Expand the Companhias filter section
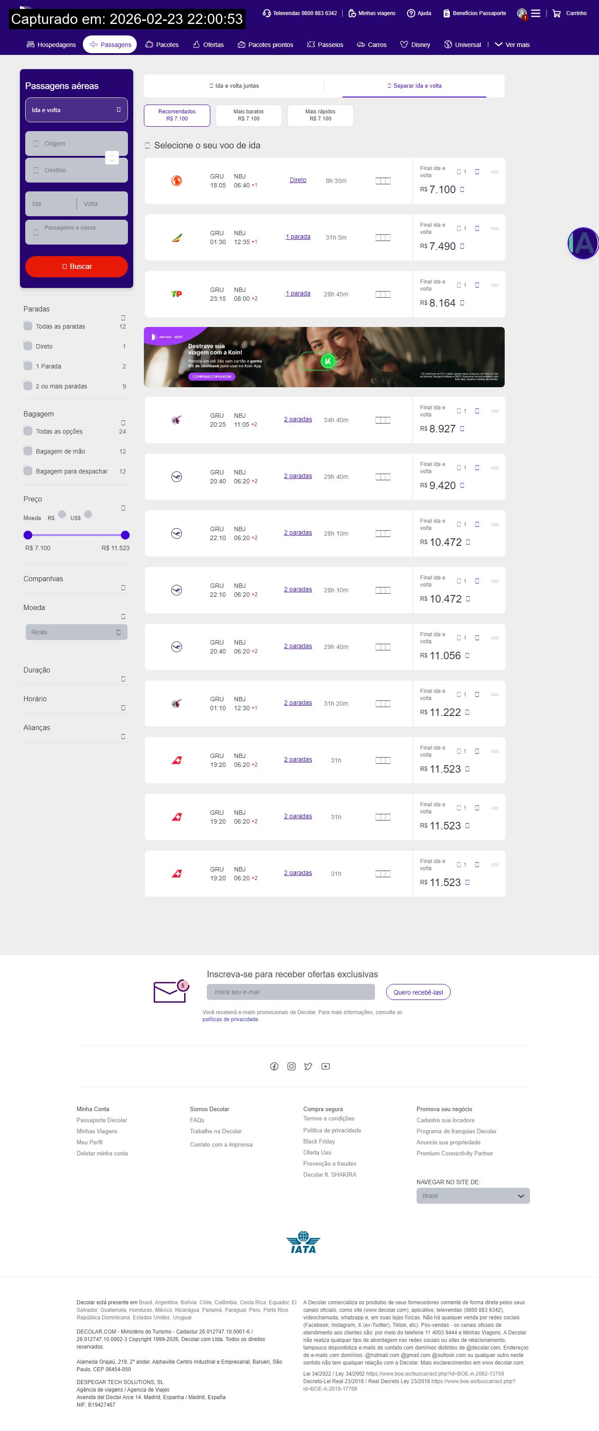This screenshot has height=1431, width=599. point(76,579)
